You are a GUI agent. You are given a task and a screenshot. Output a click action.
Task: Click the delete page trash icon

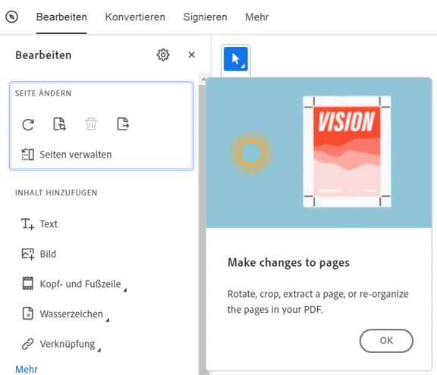(91, 124)
